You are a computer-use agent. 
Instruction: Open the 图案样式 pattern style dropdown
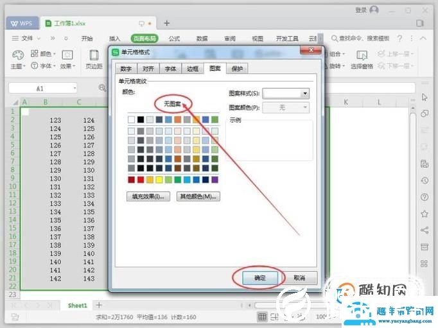[x=305, y=93]
